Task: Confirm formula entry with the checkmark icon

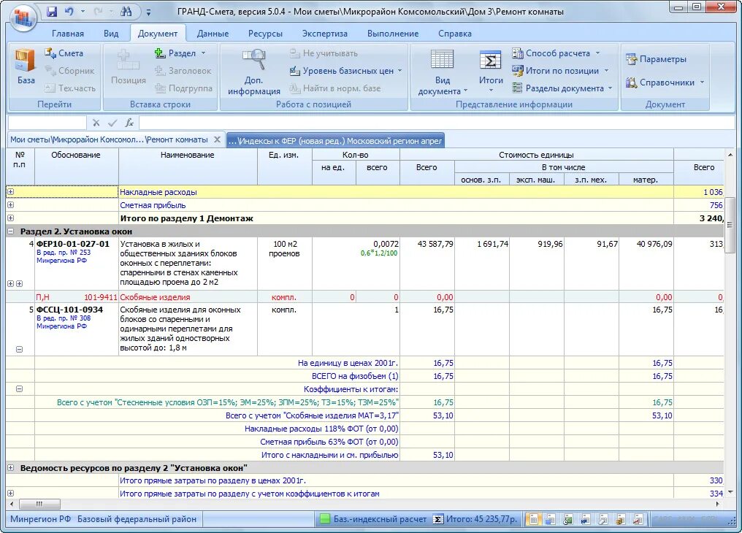Action: tap(112, 123)
